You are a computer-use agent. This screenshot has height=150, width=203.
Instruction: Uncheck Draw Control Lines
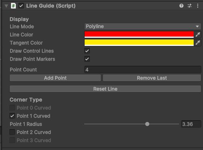(x=87, y=51)
